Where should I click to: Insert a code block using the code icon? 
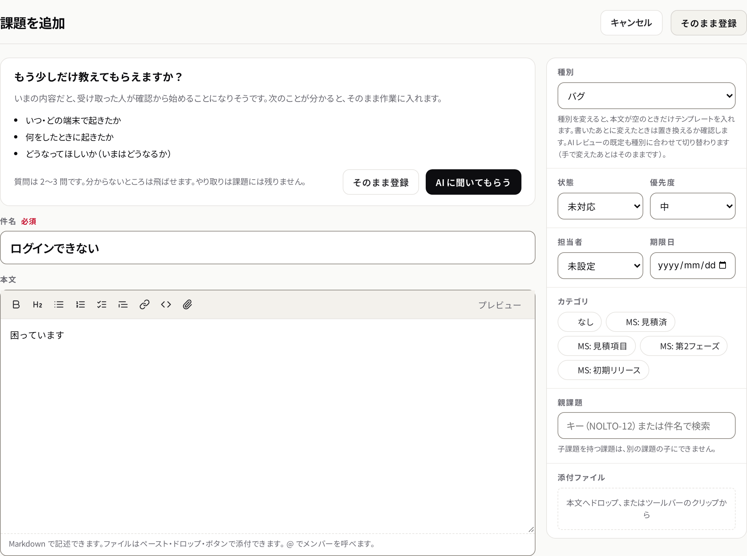point(166,304)
